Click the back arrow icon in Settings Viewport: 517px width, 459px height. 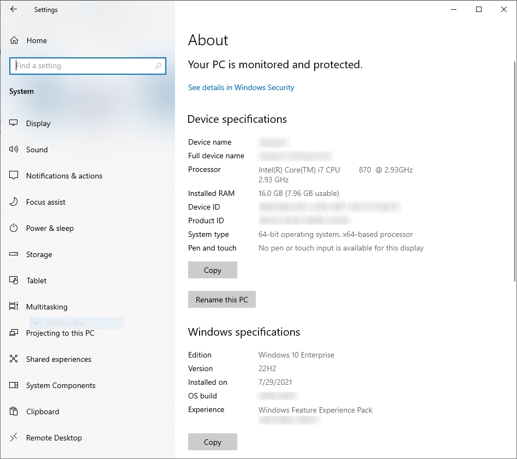coord(14,9)
